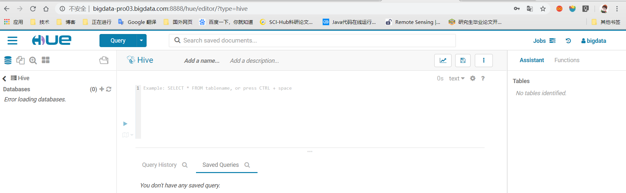The image size is (626, 193).
Task: Open the chart view button
Action: 443,61
